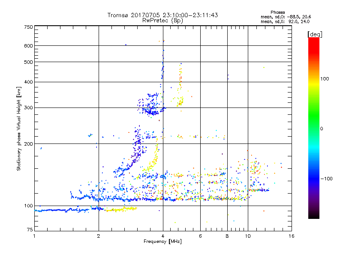Viewport: 343px width, 257px height.
Task: Click the x-axis tick label '6'
Action: 200,236
